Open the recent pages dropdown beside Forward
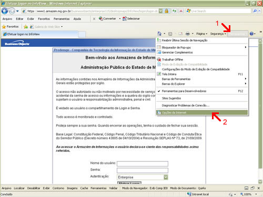 [17, 11]
